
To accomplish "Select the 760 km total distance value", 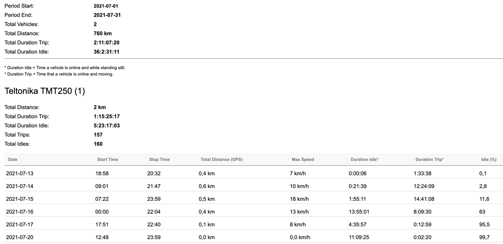I will pos(103,34).
